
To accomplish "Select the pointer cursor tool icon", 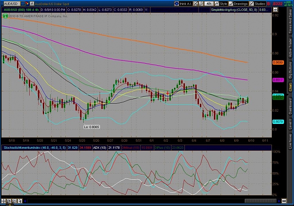I will pos(20,201).
